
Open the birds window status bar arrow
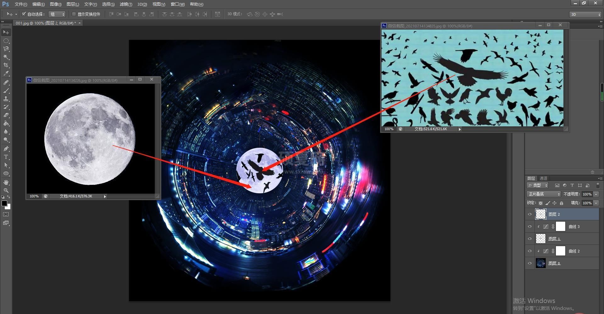460,129
